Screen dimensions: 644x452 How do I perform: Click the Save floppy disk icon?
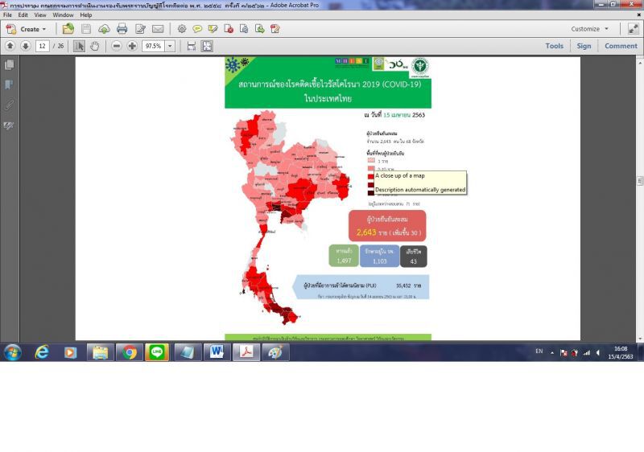point(86,29)
